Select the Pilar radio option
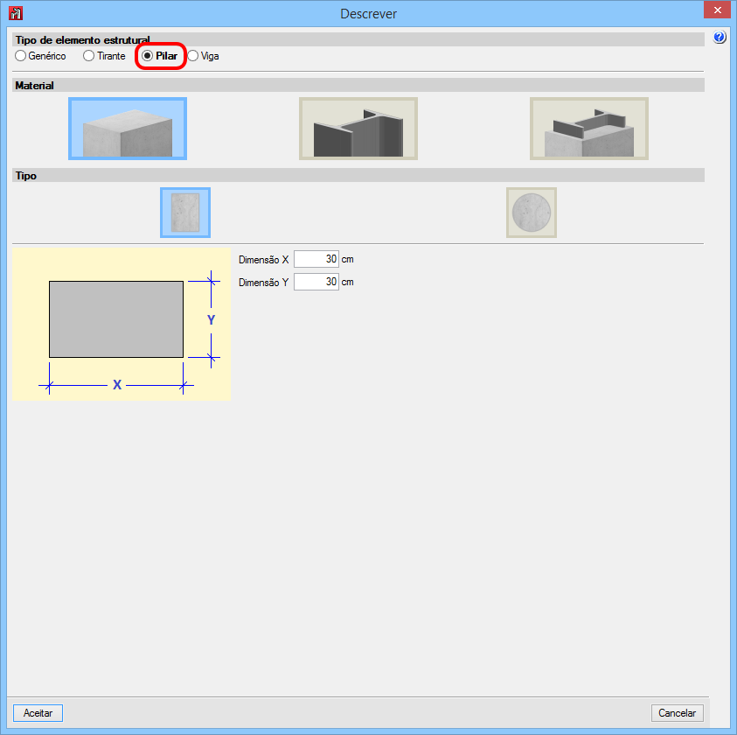The height and width of the screenshot is (735, 737). pyautogui.click(x=160, y=56)
